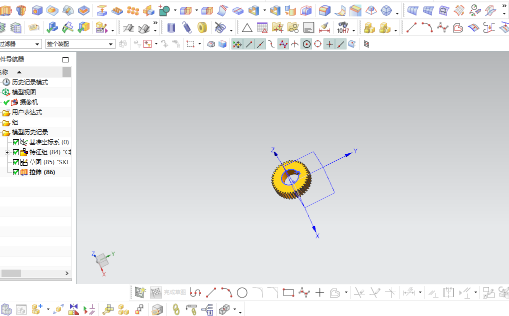Select the Through Curve Mesh surface icon
Viewport: 509px width, 316px height.
tap(428, 10)
